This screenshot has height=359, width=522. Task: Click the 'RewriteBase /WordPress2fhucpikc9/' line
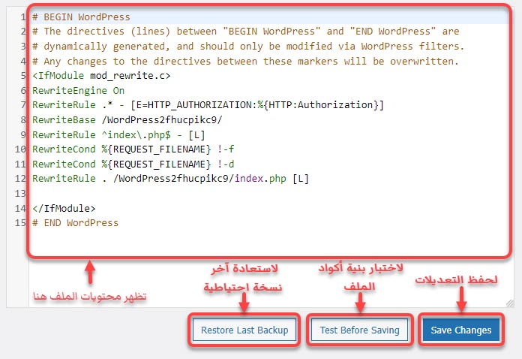pos(127,119)
